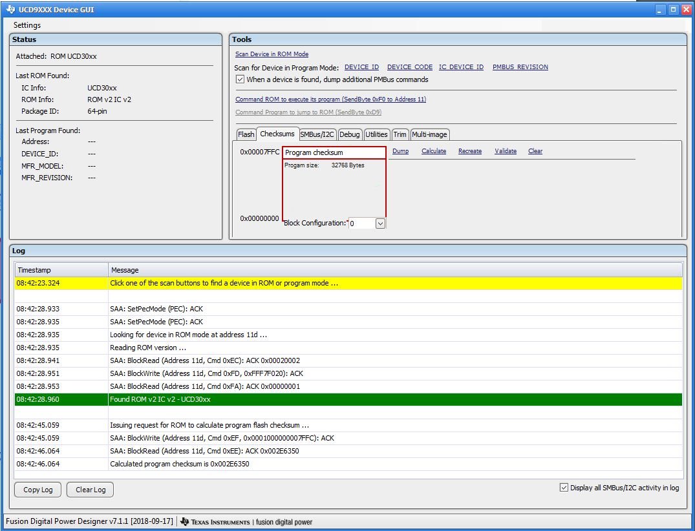Scan program mode using PMBUS REVISION

tap(520, 67)
